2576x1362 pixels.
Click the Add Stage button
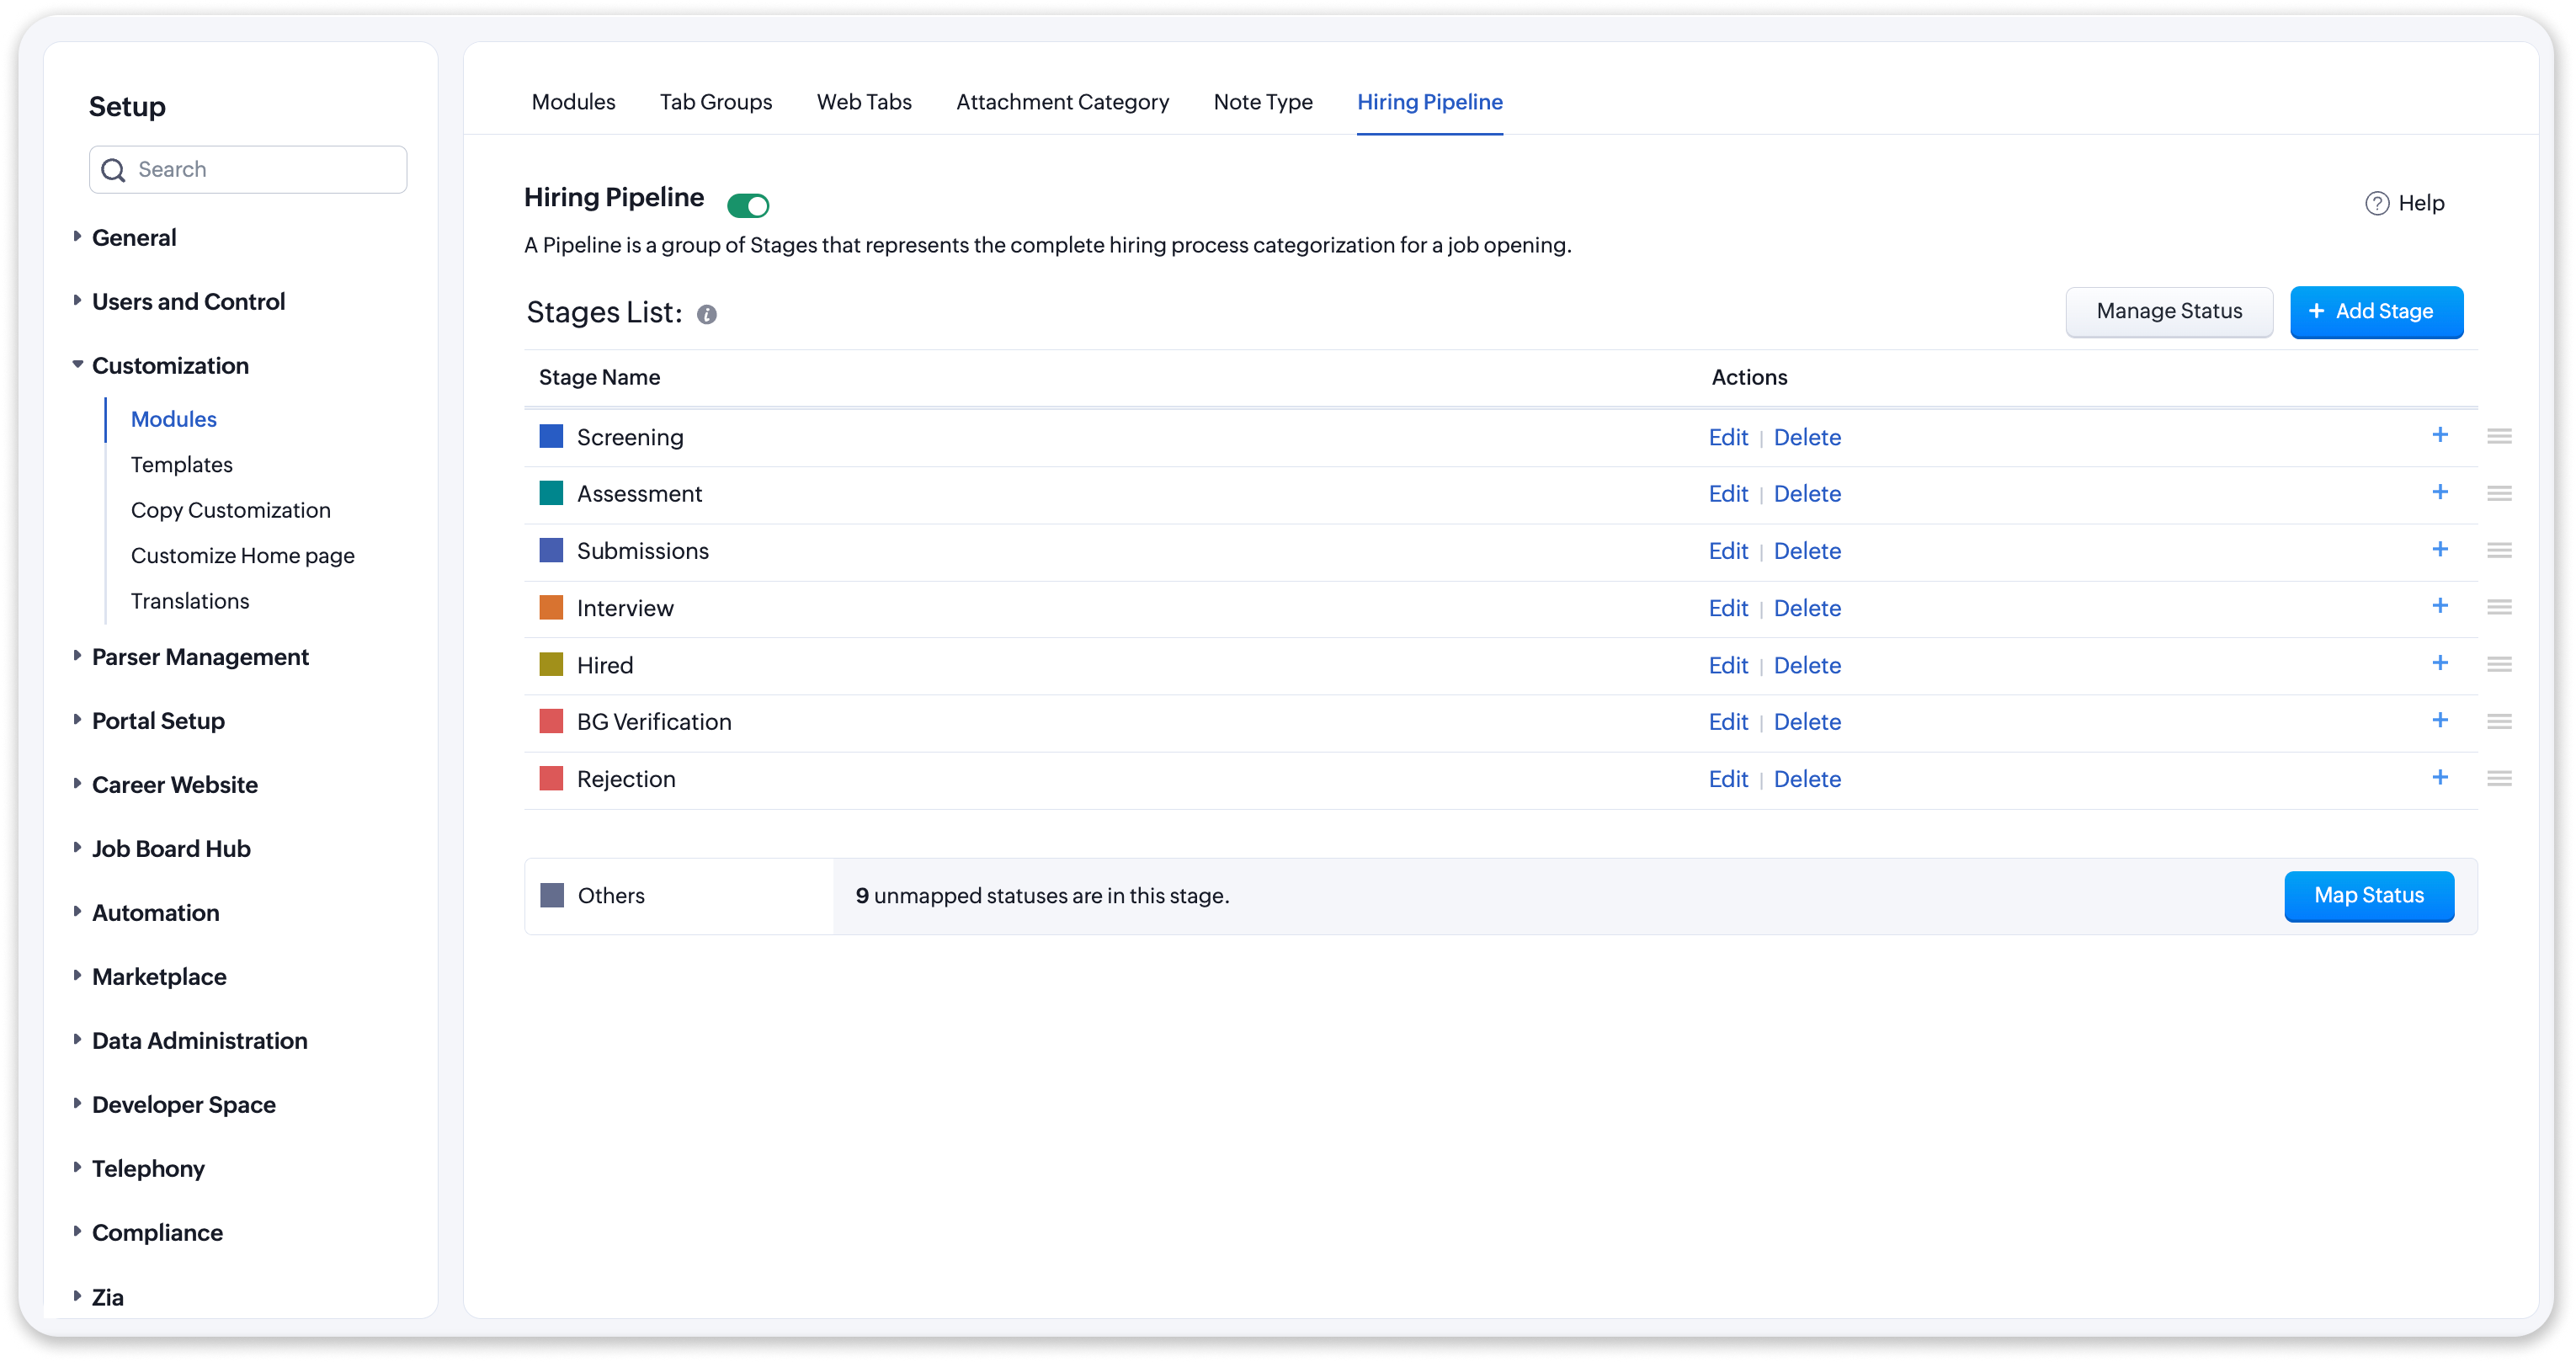[2376, 312]
